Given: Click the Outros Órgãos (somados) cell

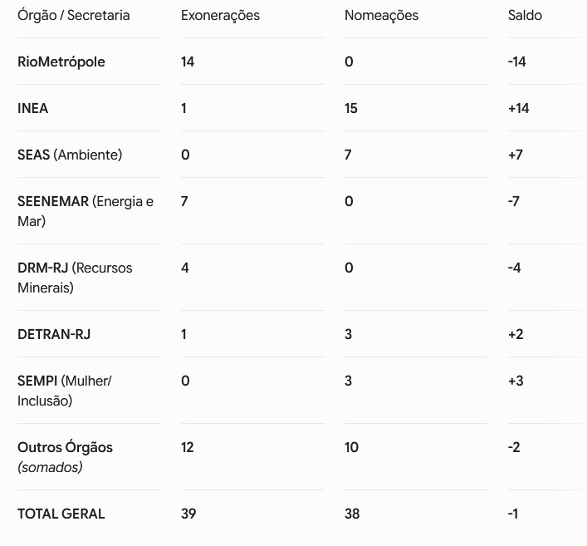Looking at the screenshot, I should tap(65, 457).
